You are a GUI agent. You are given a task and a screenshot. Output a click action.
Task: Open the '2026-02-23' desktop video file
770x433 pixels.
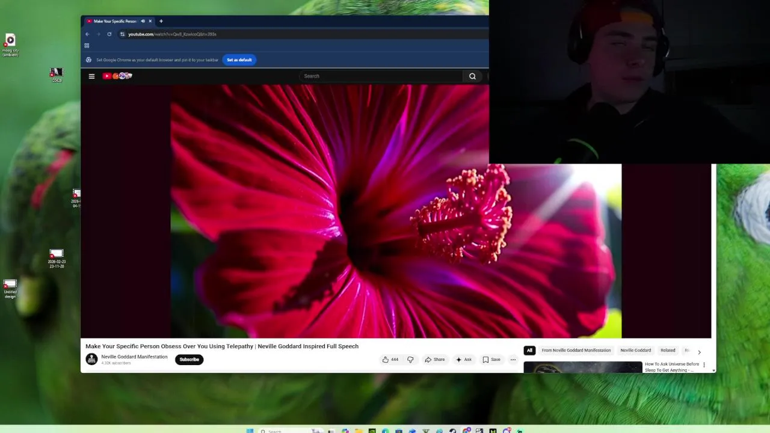point(57,259)
